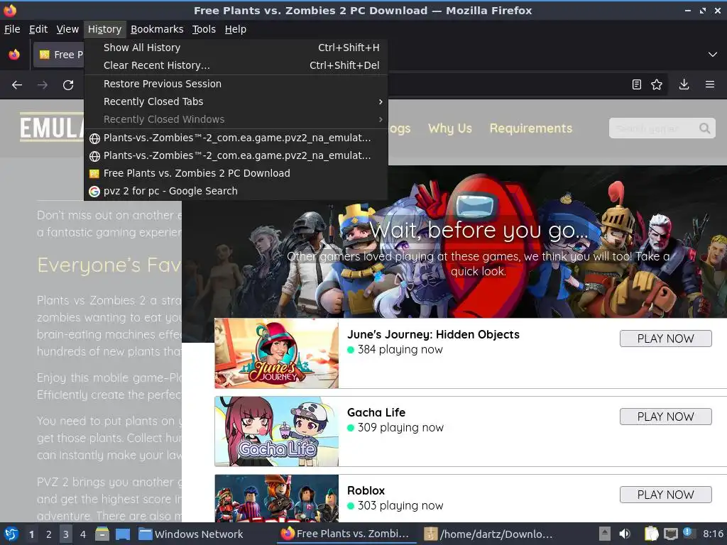Click June's Journey game thumbnail

pos(277,353)
